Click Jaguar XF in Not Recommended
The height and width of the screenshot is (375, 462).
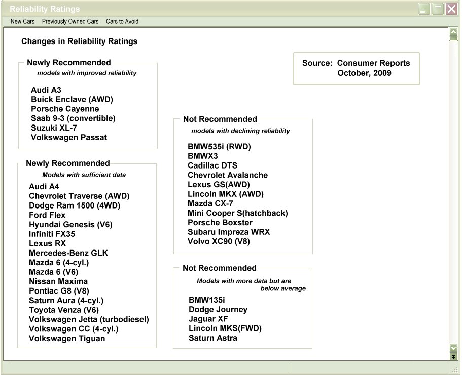[x=207, y=319]
